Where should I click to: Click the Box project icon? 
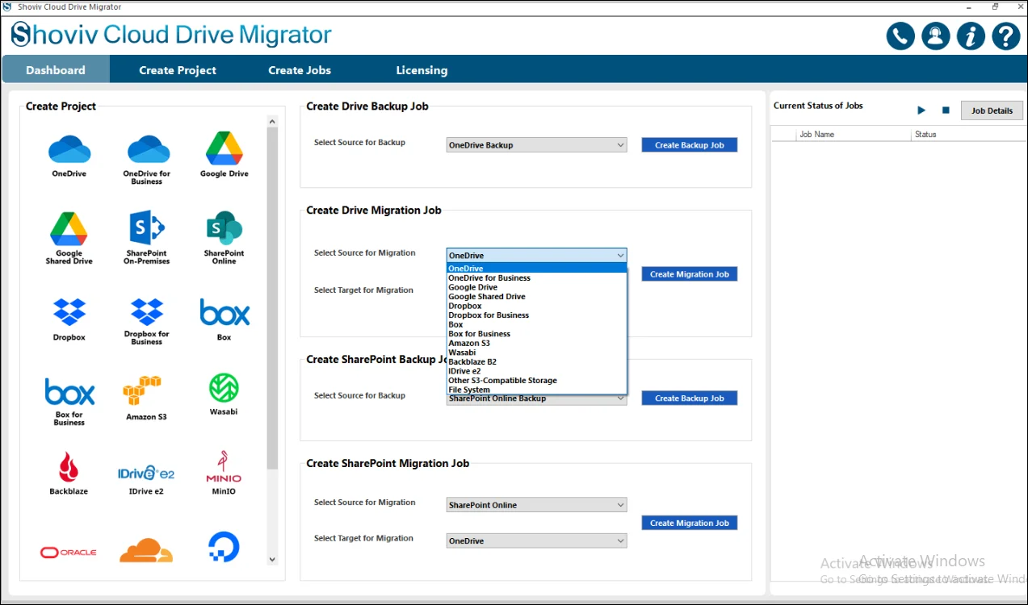[224, 312]
